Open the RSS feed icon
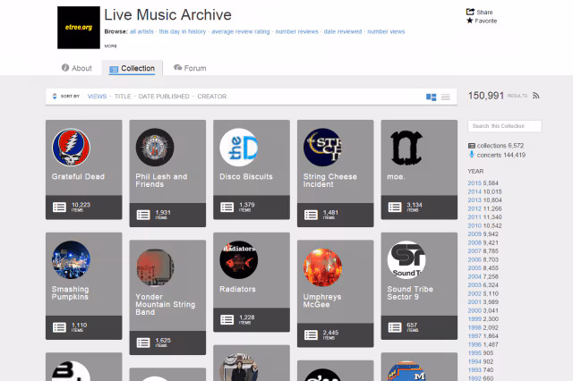Viewport: 573px width, 381px height. 535,96
